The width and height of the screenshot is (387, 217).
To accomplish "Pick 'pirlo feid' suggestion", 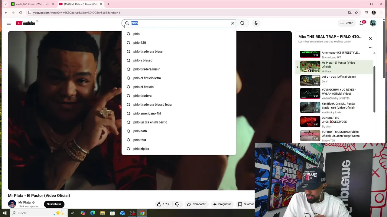I will click(x=179, y=140).
